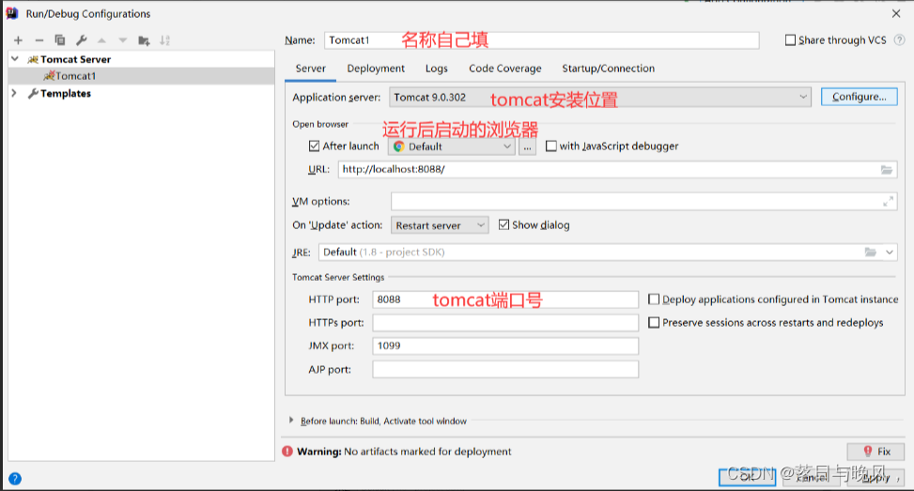Remove selected configuration with minus icon

click(39, 40)
